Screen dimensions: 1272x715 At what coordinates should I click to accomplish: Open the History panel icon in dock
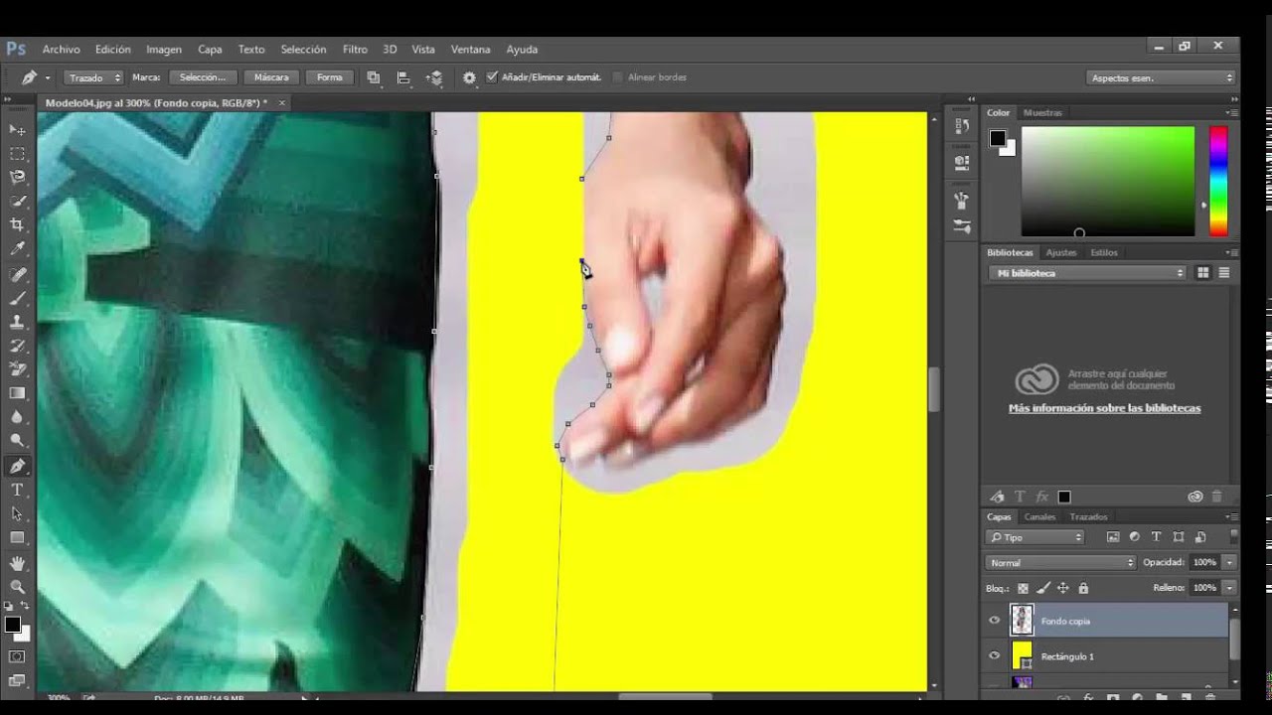(961, 126)
